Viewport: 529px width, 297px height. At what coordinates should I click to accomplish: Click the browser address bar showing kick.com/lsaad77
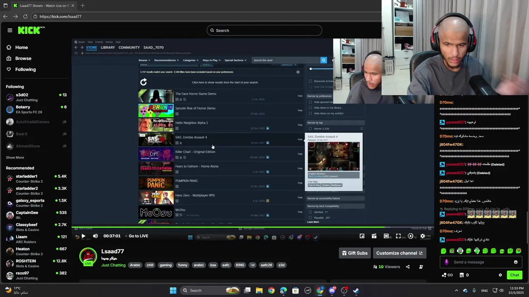pyautogui.click(x=207, y=16)
